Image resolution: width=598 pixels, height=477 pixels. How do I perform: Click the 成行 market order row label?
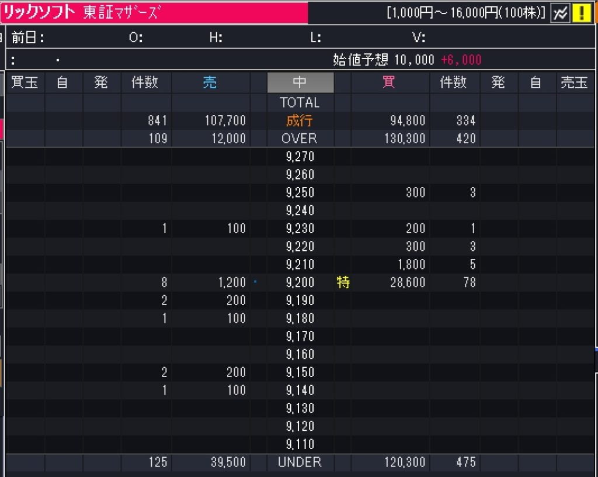tap(300, 121)
